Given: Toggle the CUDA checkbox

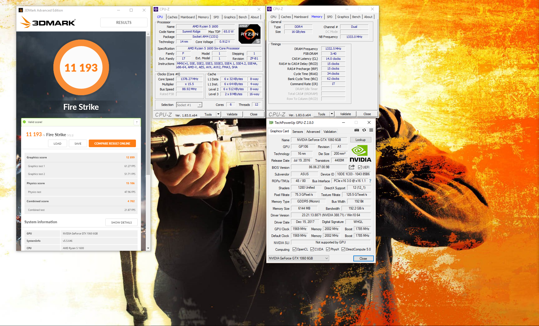Looking at the screenshot, I should (x=312, y=249).
